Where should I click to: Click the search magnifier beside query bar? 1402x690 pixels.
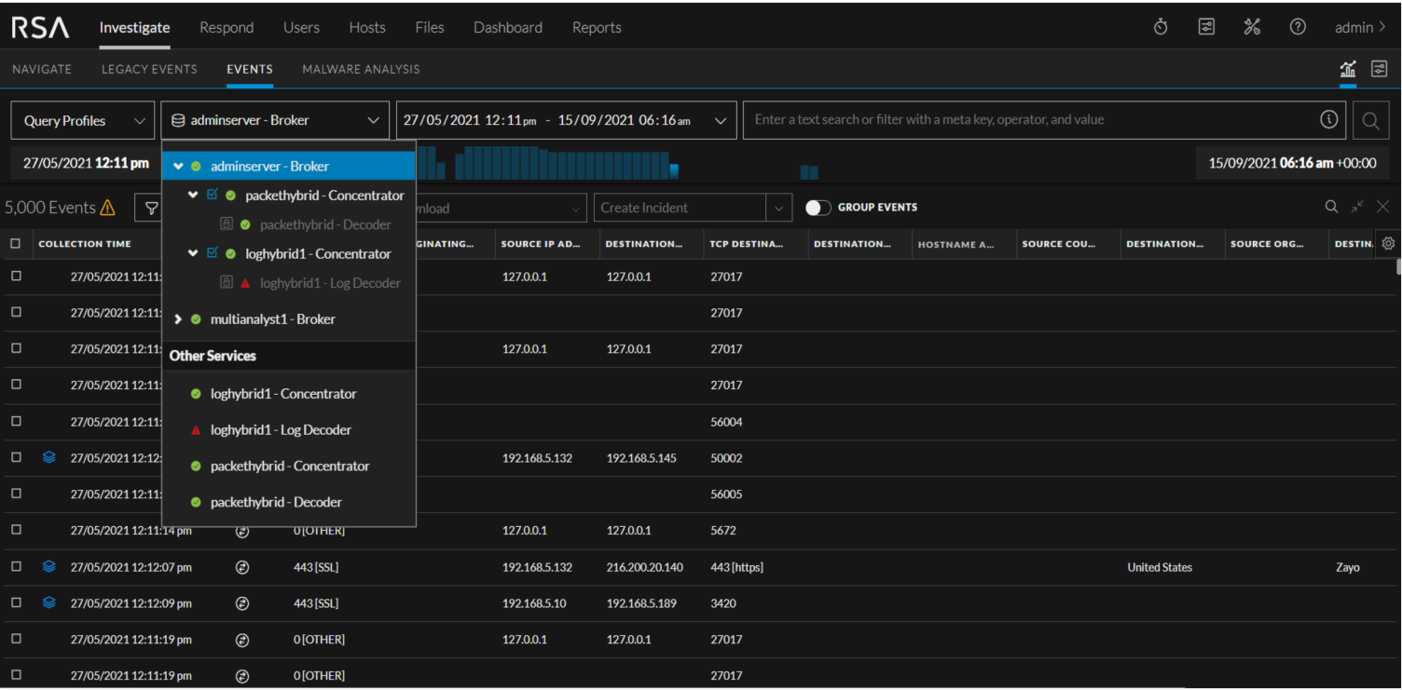tap(1370, 120)
